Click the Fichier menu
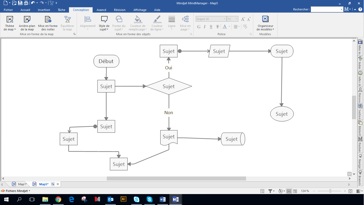Image resolution: width=364 pixels, height=205 pixels. click(x=8, y=10)
